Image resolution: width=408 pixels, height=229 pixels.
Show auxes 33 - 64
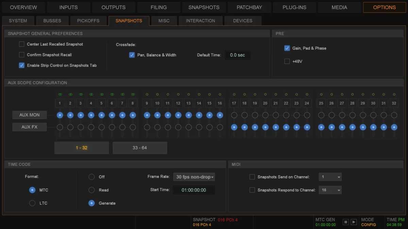pos(140,148)
